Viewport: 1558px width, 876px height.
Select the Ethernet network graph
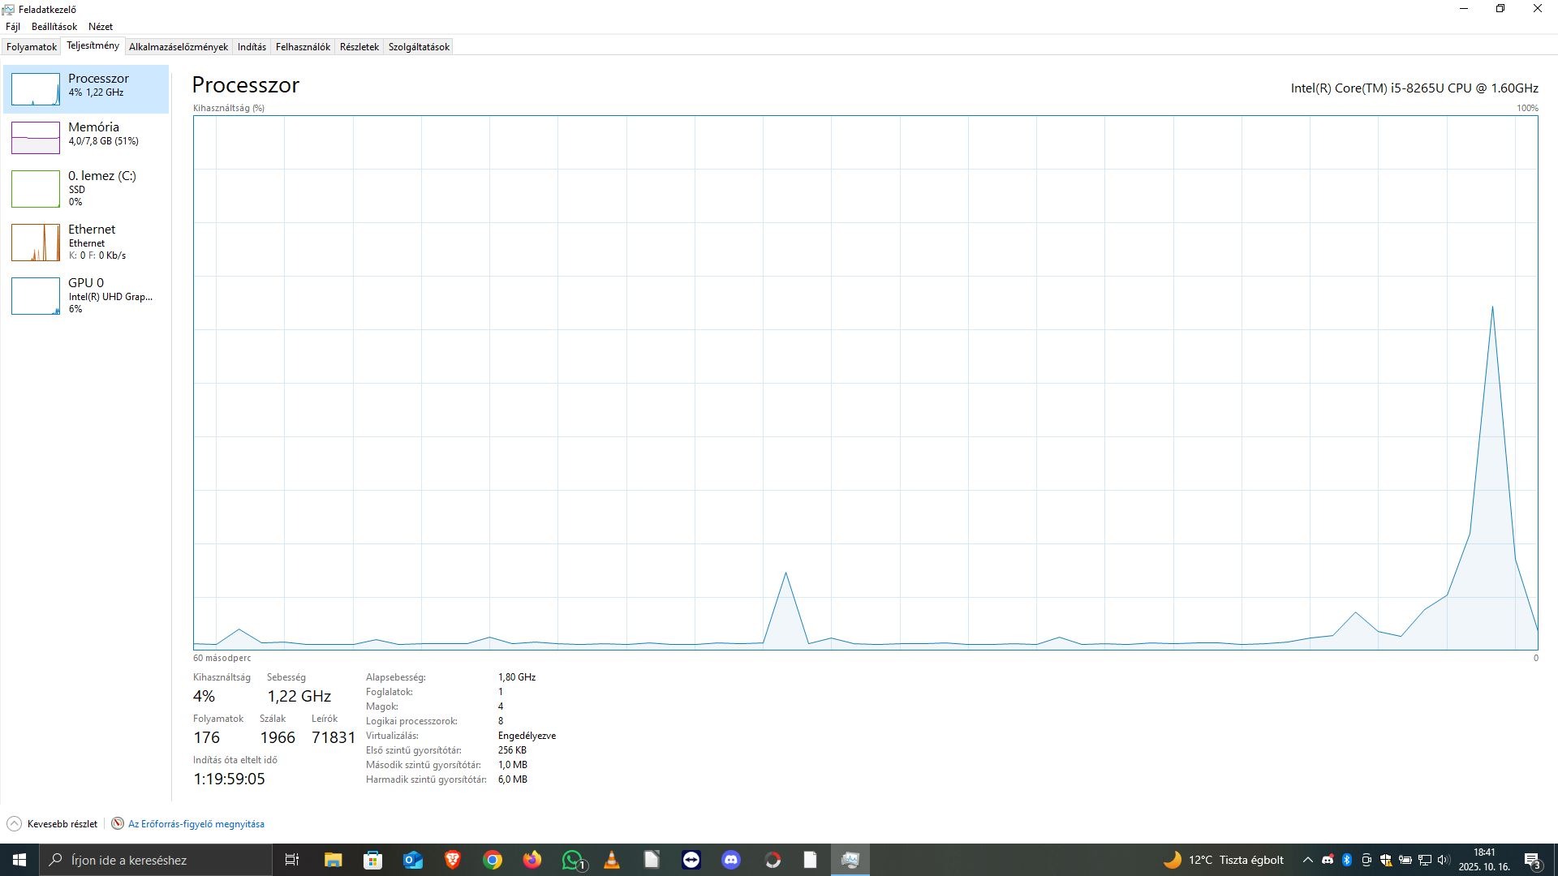pyautogui.click(x=36, y=242)
